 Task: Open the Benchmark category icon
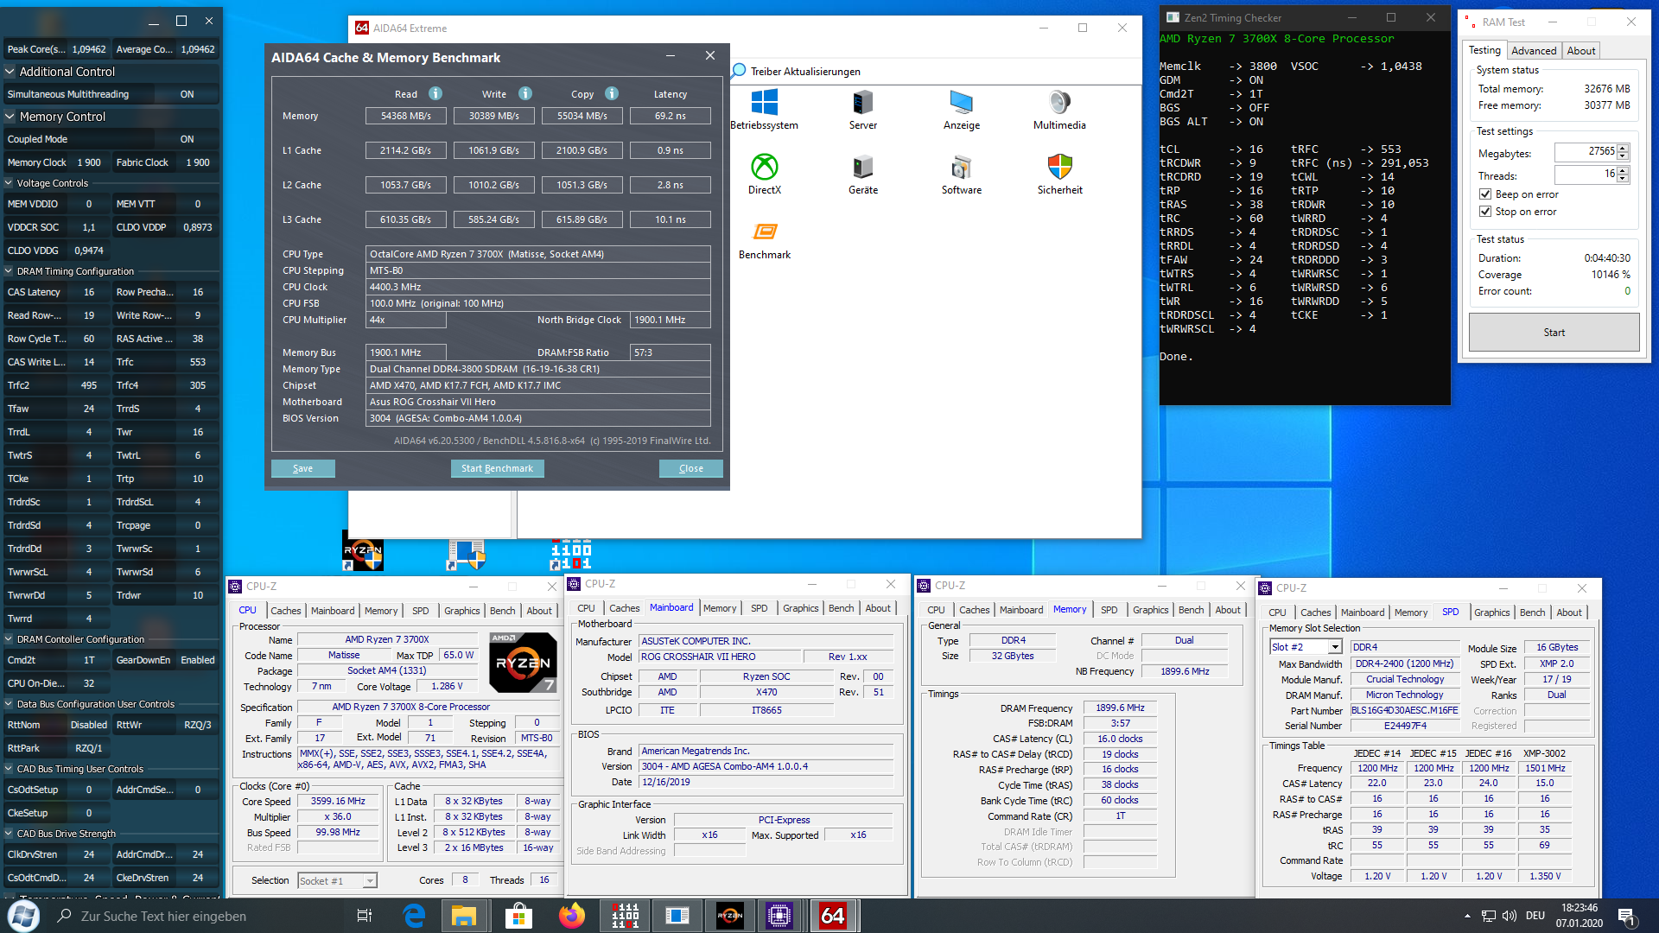coord(764,232)
